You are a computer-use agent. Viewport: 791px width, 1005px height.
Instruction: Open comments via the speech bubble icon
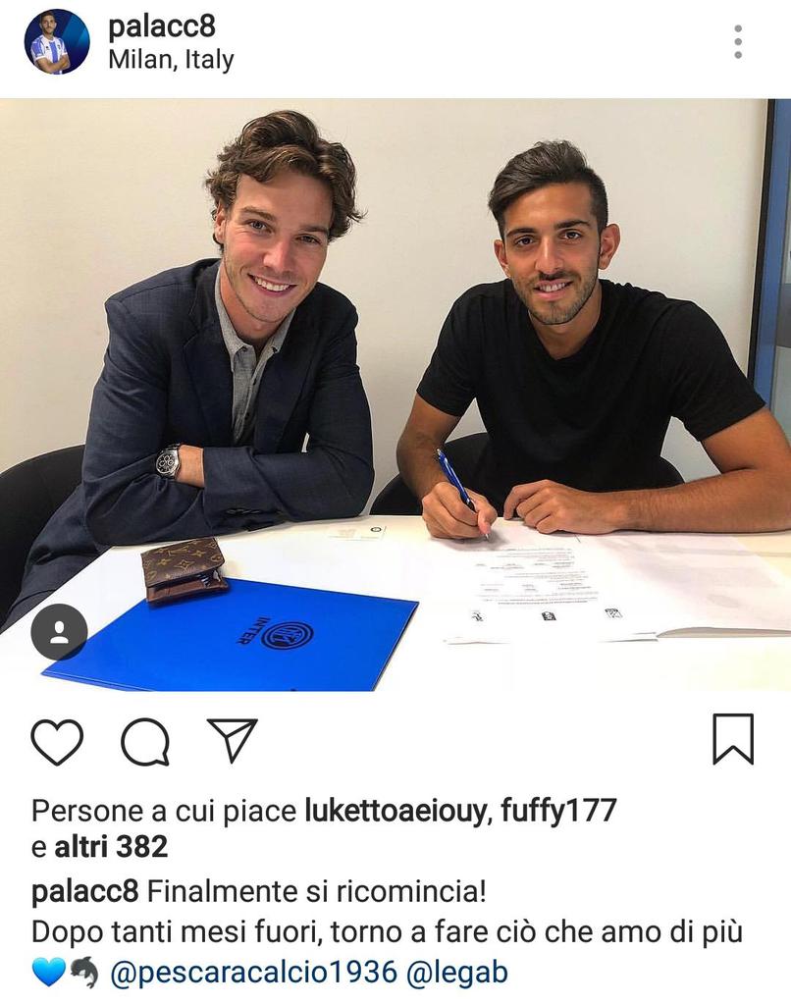(x=145, y=742)
